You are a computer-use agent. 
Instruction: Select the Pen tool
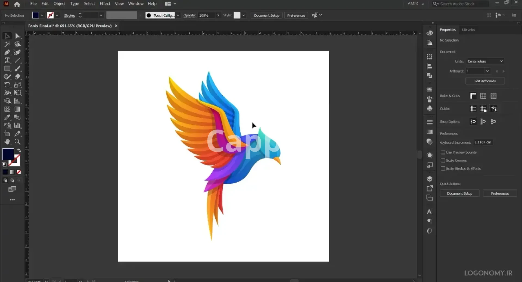[x=7, y=52]
